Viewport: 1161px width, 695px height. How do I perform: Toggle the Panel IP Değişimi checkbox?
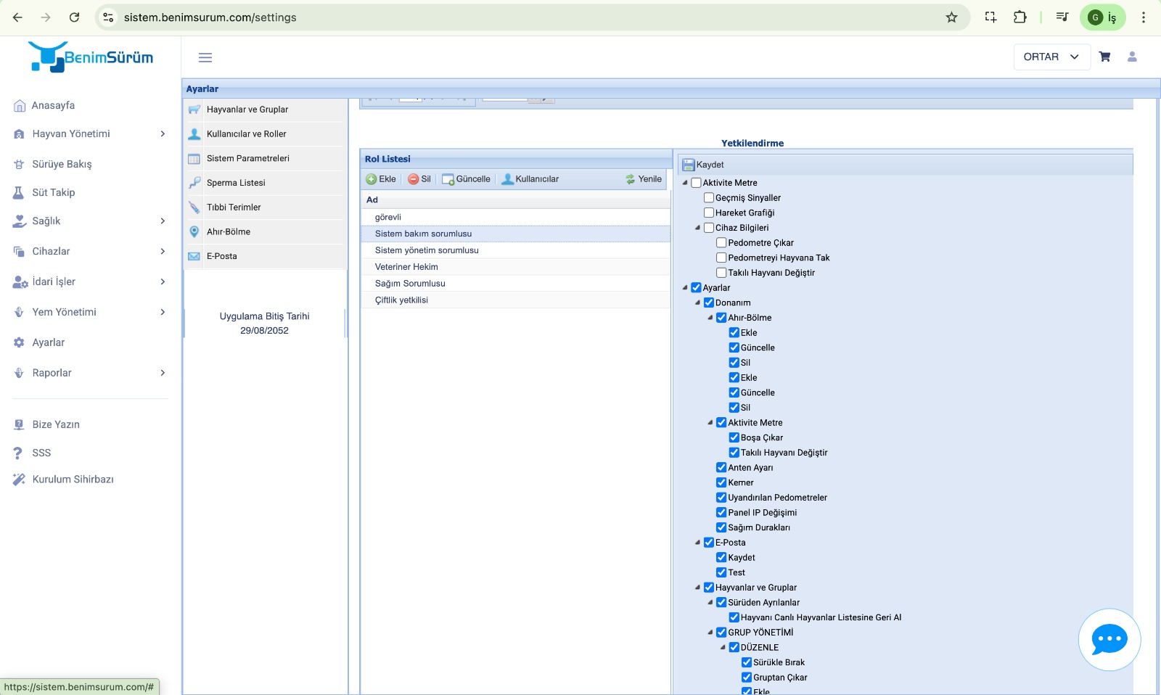(x=721, y=512)
